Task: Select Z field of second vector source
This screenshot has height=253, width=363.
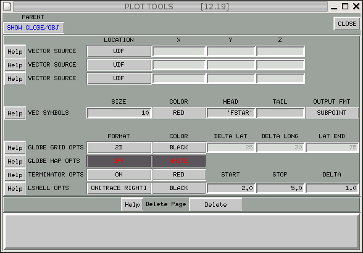Action: (x=280, y=65)
